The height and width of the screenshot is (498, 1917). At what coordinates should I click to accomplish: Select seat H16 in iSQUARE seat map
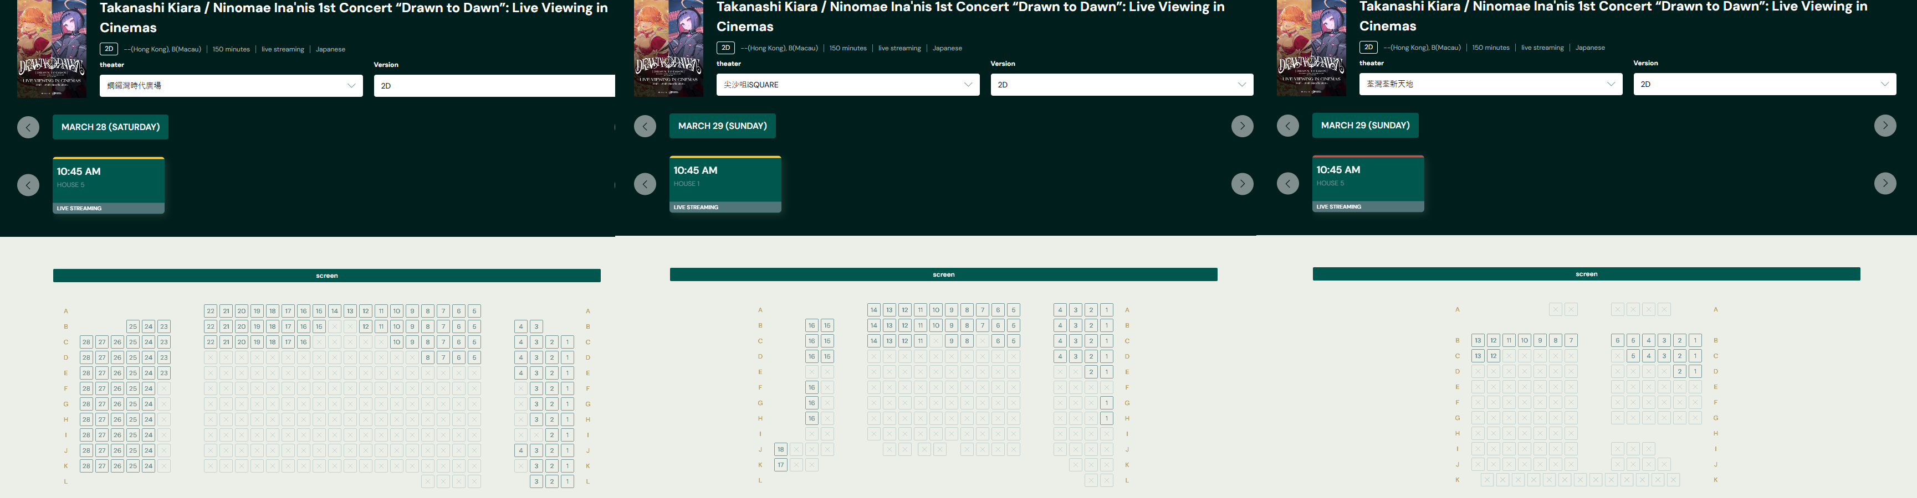(812, 418)
